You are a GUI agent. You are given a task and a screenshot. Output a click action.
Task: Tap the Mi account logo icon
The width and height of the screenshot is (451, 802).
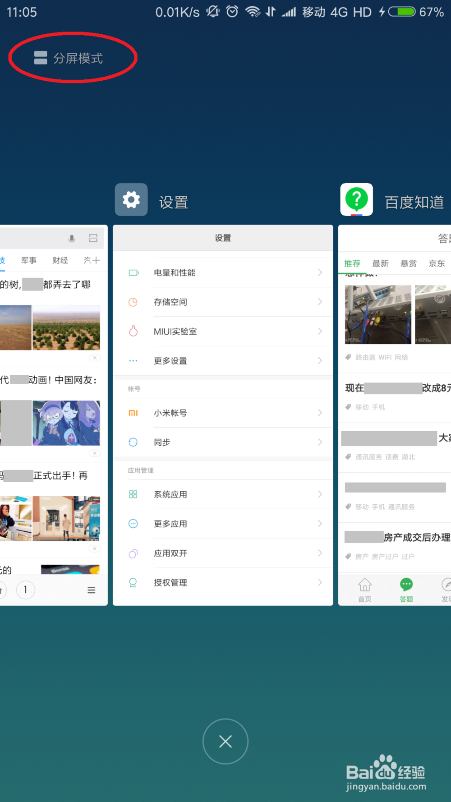(x=133, y=413)
